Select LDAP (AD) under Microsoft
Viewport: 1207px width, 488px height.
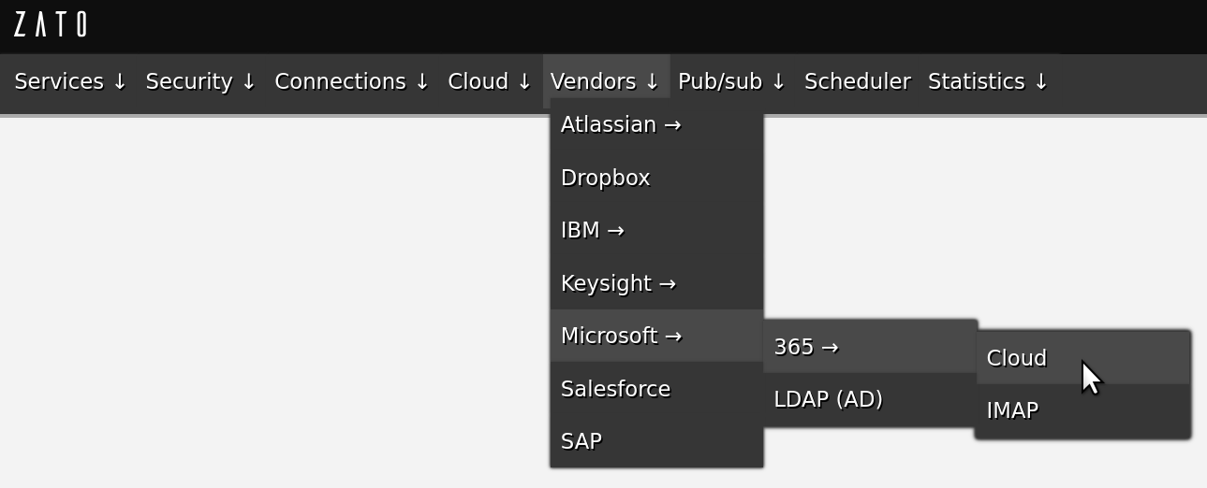pos(828,399)
